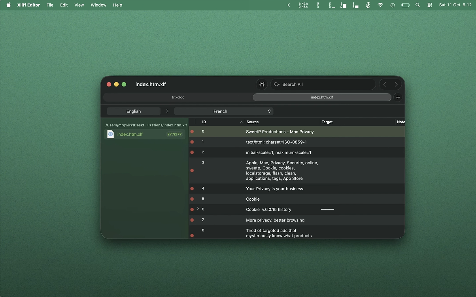Click the search magnifier icon in Search All

[277, 85]
